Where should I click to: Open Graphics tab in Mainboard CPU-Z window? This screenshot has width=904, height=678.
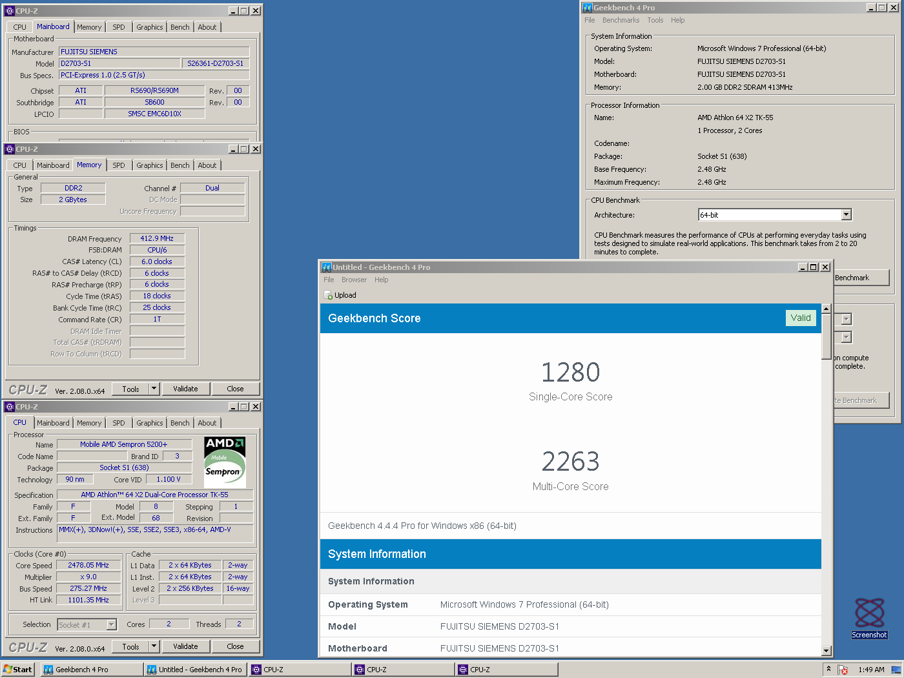click(150, 27)
